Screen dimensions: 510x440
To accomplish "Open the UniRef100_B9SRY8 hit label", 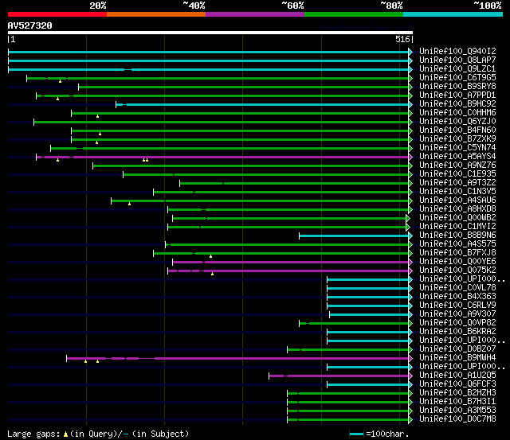I will 457,87.
